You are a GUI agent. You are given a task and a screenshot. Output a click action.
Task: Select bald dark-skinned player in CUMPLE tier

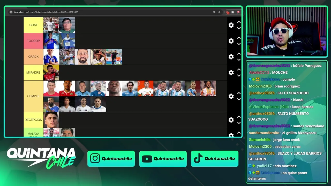tap(114, 88)
